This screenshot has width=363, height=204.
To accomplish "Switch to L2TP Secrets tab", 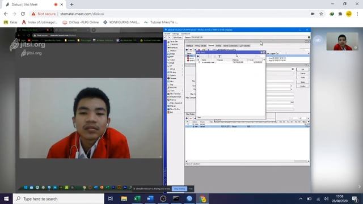I will click(x=244, y=45).
